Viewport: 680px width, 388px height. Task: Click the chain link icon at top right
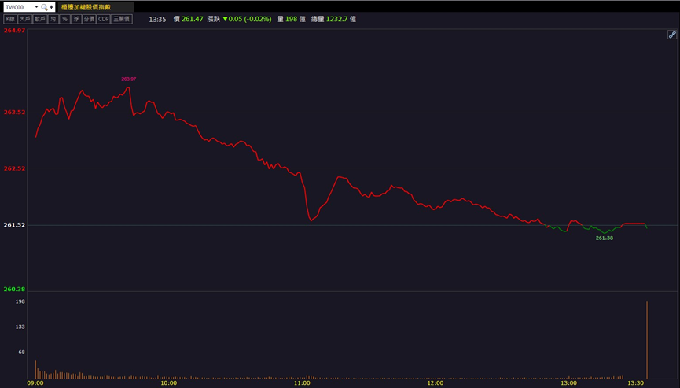click(x=672, y=35)
